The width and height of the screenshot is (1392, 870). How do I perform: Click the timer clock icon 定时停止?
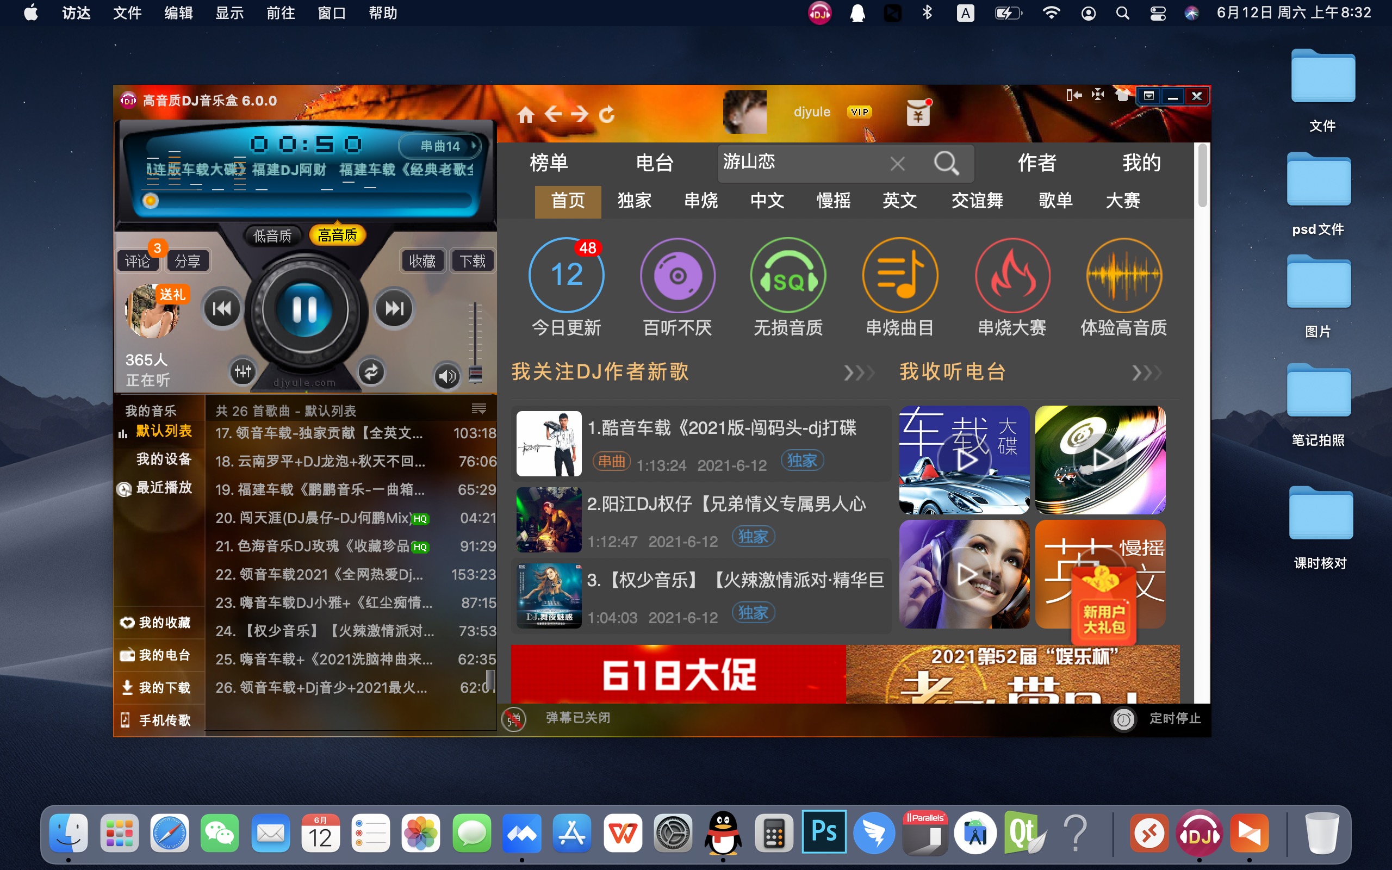pos(1123,719)
